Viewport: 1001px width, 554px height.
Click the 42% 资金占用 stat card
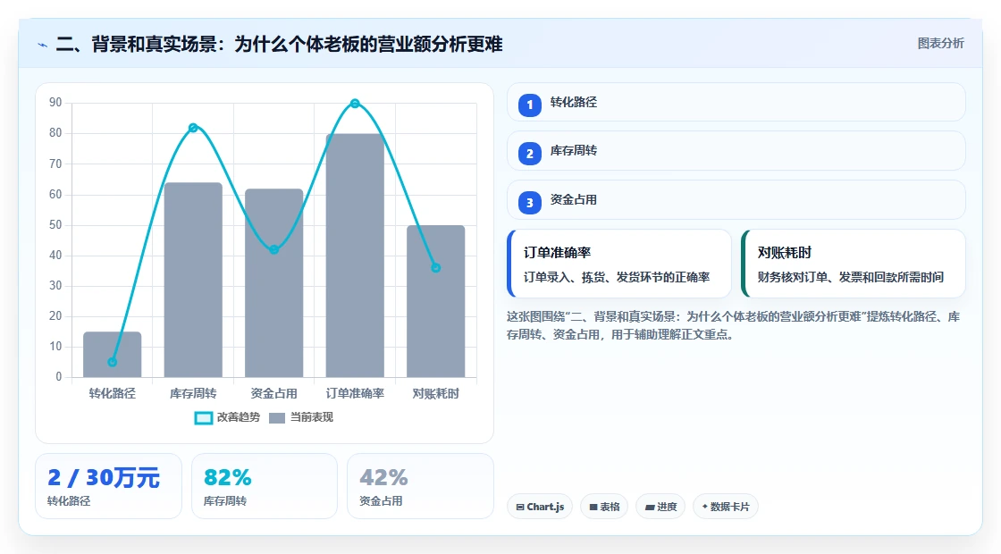[x=420, y=486]
